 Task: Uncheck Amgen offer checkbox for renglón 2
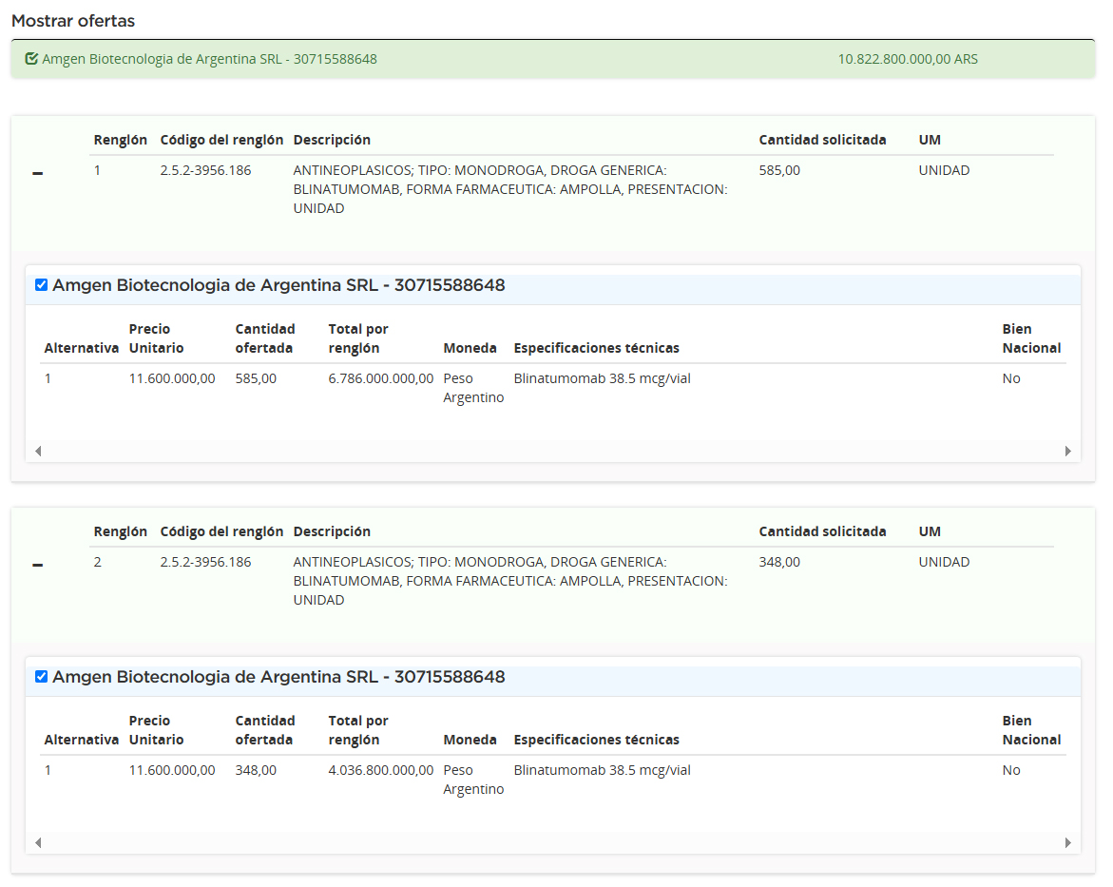41,676
